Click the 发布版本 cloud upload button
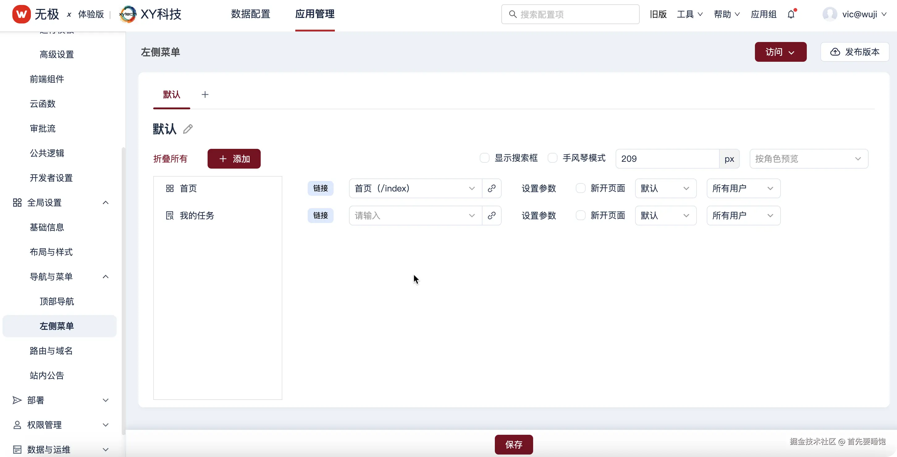897x457 pixels. click(x=854, y=52)
